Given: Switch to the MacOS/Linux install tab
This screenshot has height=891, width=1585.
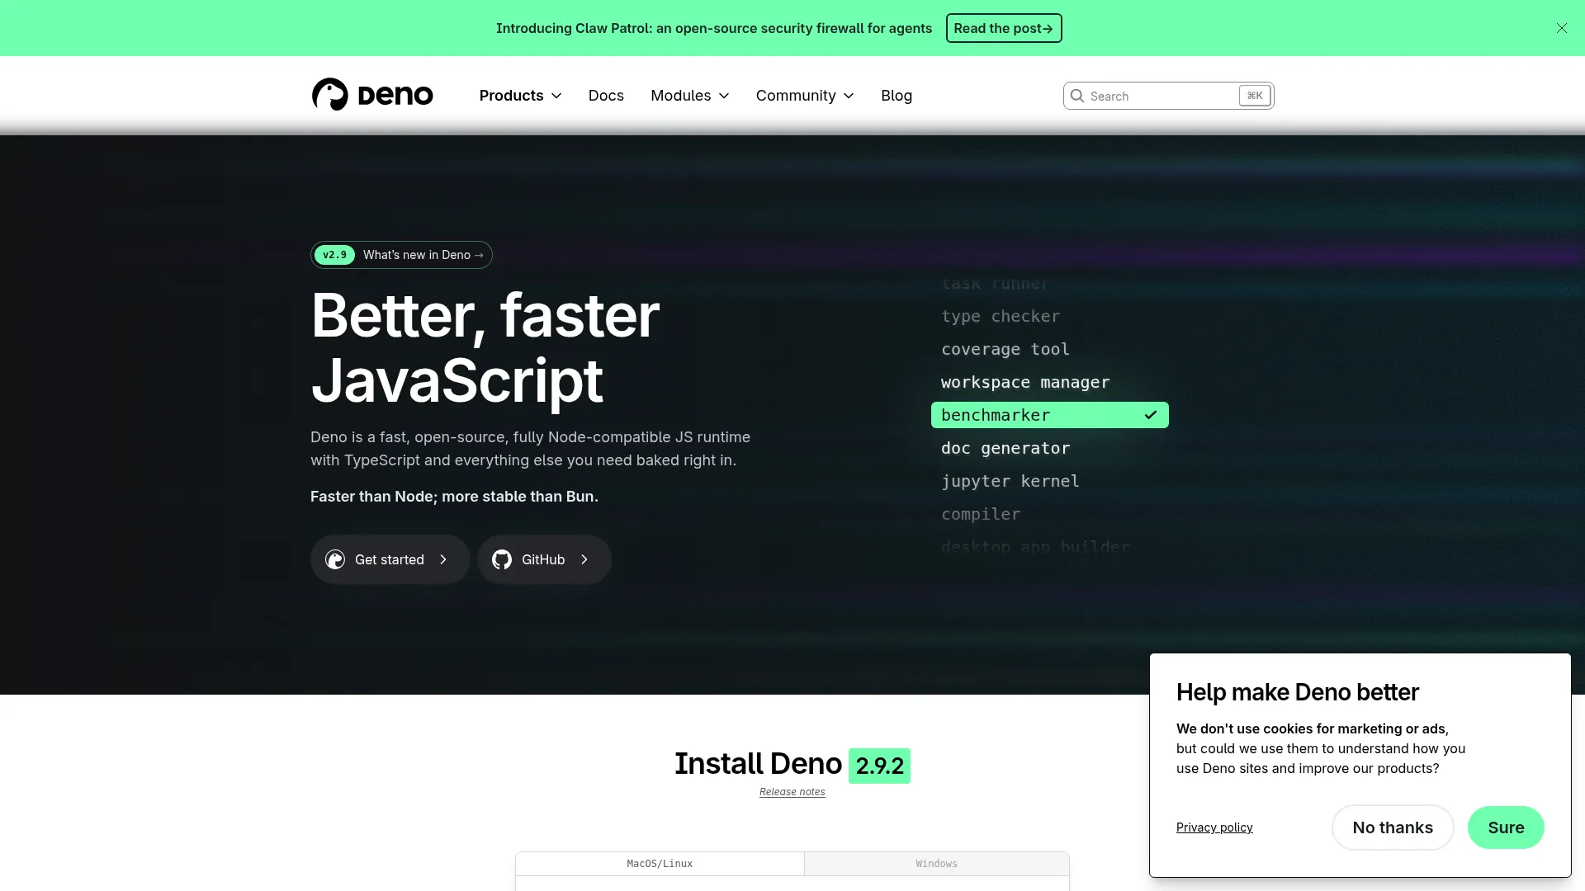Looking at the screenshot, I should pos(660,864).
